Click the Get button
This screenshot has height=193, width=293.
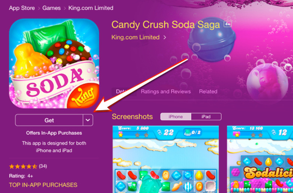tap(49, 120)
